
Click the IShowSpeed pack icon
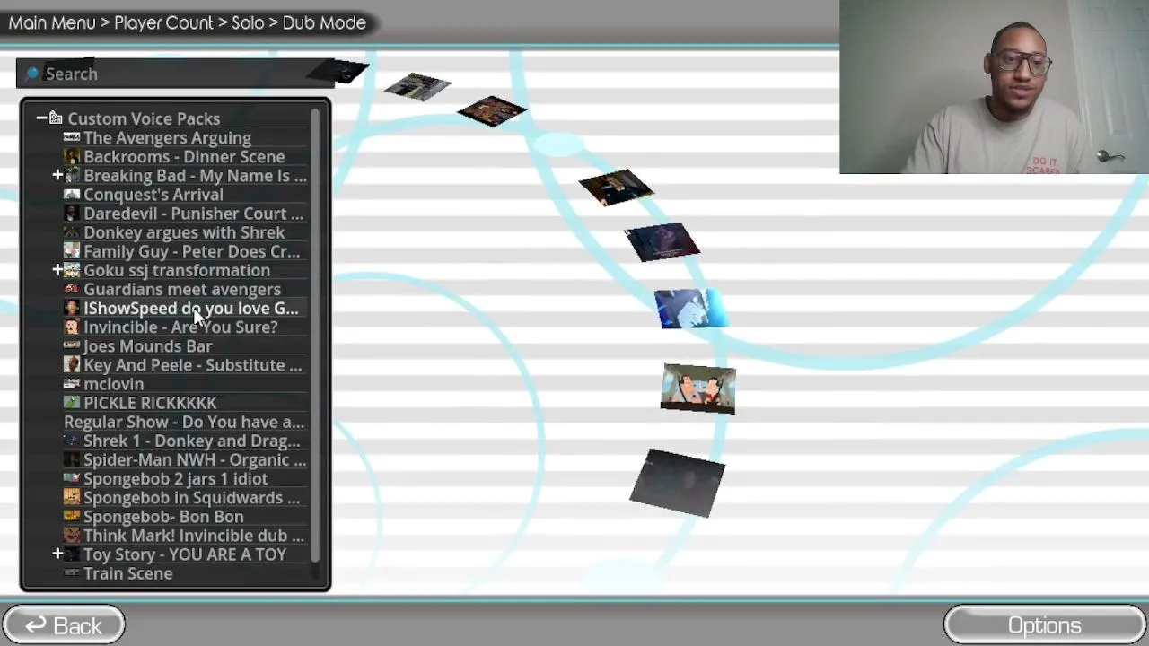(72, 309)
